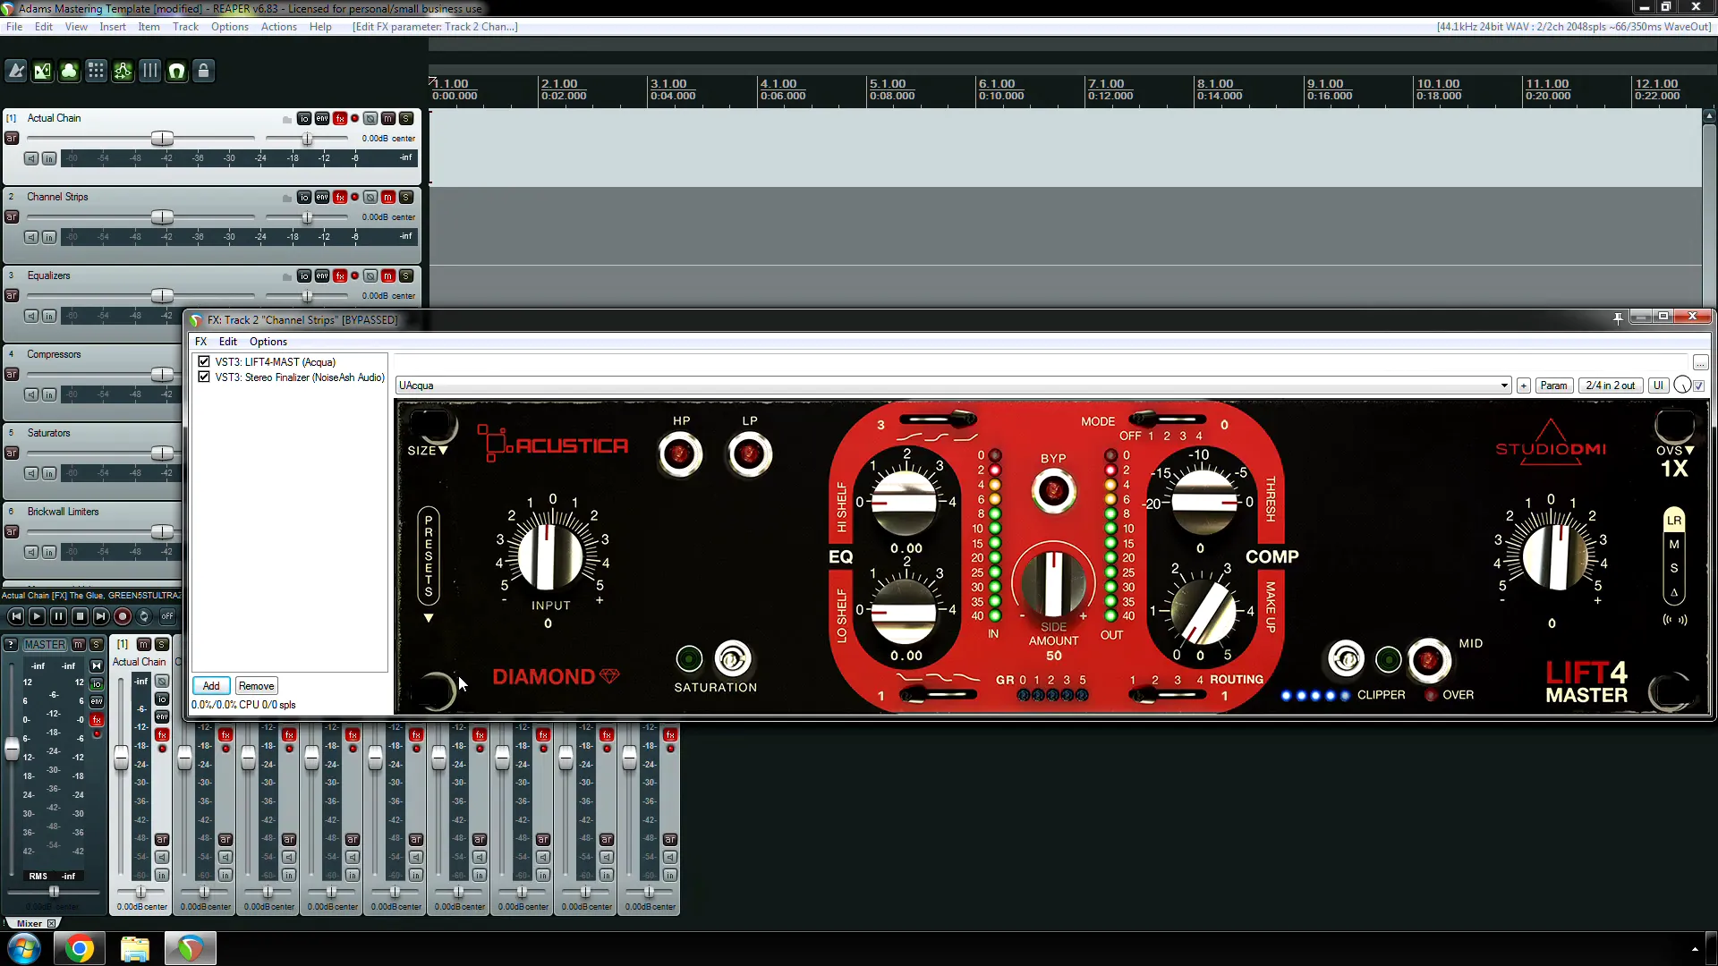Click the REAPER taskbar icon in Windows
Viewport: 1718px width, 966px height.
click(189, 948)
